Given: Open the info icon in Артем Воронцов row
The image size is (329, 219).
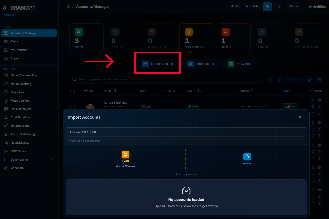Looking at the screenshot, I should click(x=313, y=107).
